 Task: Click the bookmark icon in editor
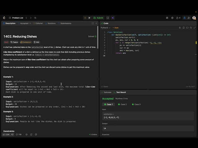click(183, 28)
